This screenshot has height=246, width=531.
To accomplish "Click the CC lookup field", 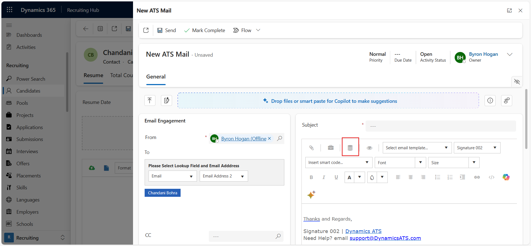I will [x=246, y=236].
